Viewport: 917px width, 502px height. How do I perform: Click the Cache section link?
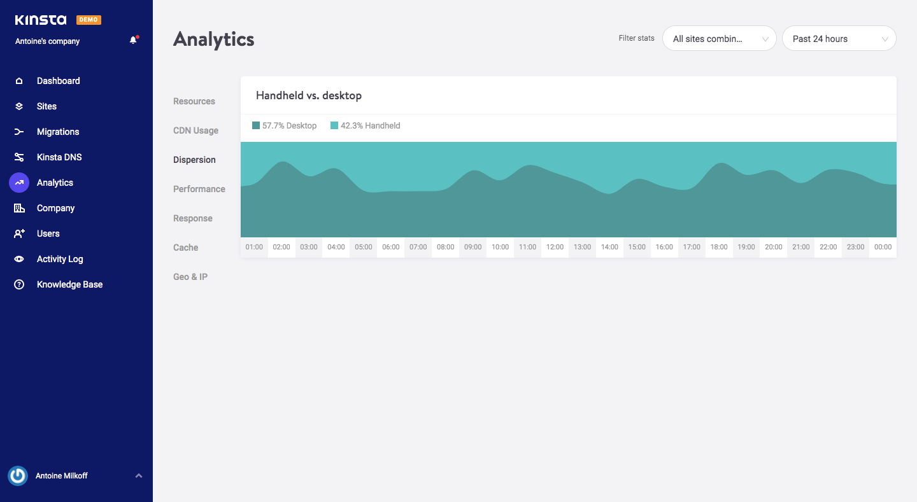pyautogui.click(x=185, y=247)
